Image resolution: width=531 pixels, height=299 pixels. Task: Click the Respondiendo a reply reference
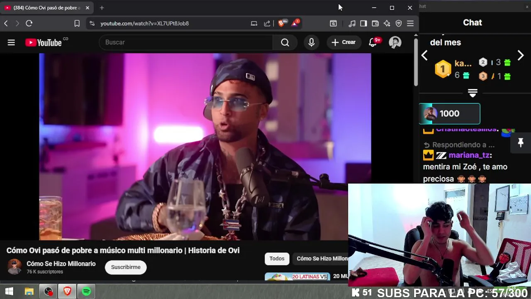(x=459, y=145)
